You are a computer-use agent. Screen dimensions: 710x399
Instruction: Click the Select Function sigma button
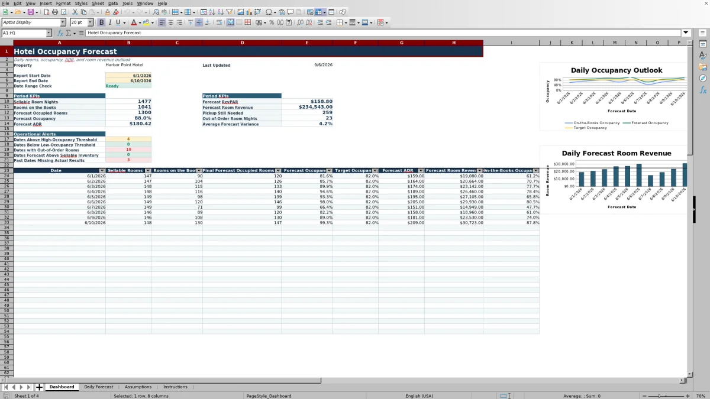[68, 33]
